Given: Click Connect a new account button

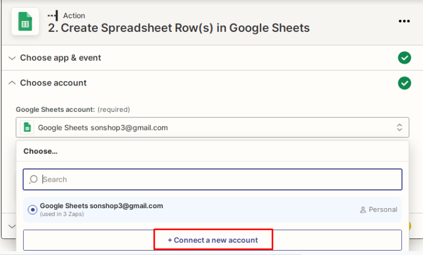Looking at the screenshot, I should pyautogui.click(x=213, y=240).
